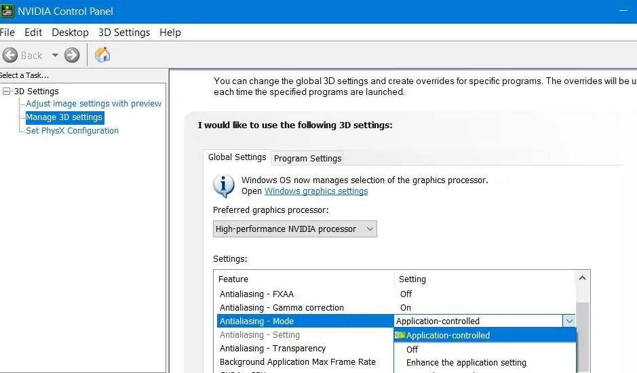Click the Feature column header
This screenshot has height=373, width=637.
tap(304, 279)
